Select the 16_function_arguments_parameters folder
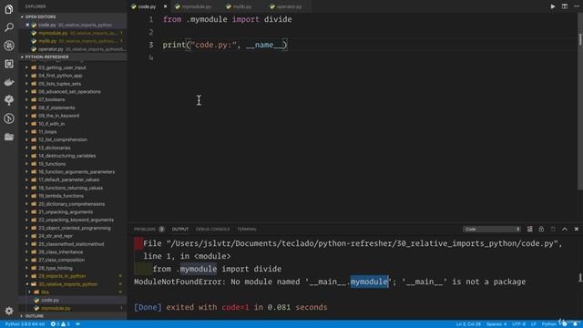583x328 pixels. (x=73, y=172)
